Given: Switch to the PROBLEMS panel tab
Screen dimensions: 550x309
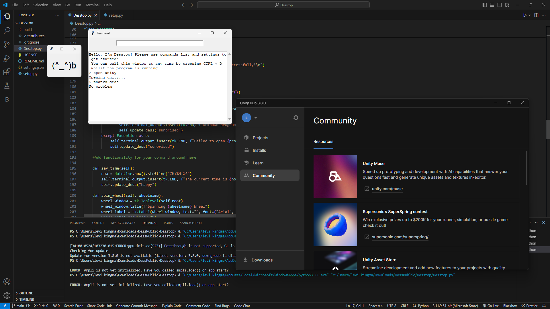Looking at the screenshot, I should click(78, 223).
